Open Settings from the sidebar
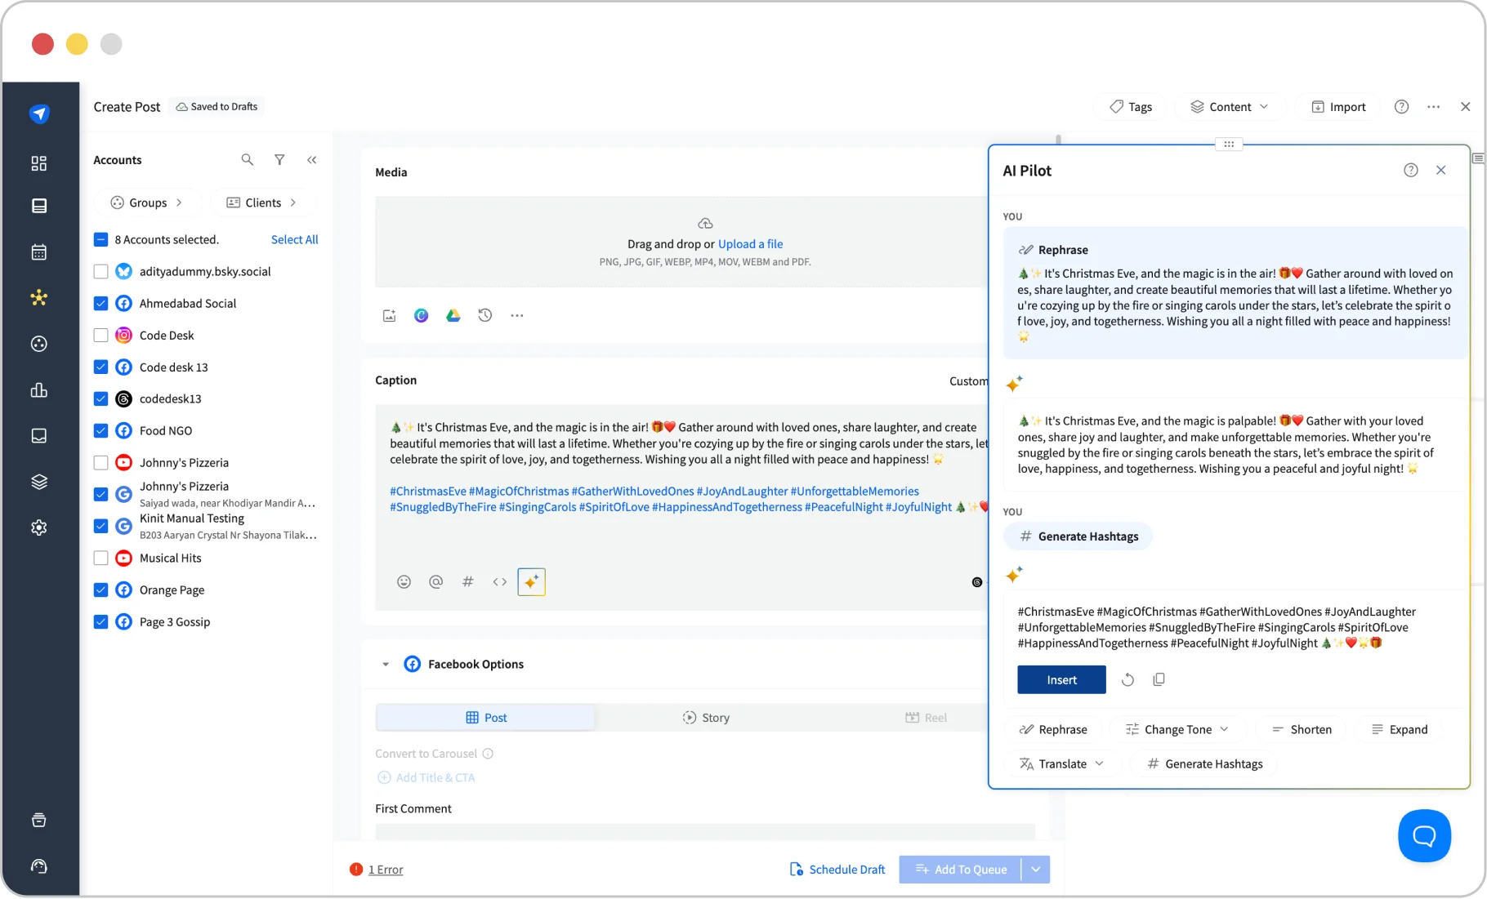The image size is (1487, 899). point(38,527)
